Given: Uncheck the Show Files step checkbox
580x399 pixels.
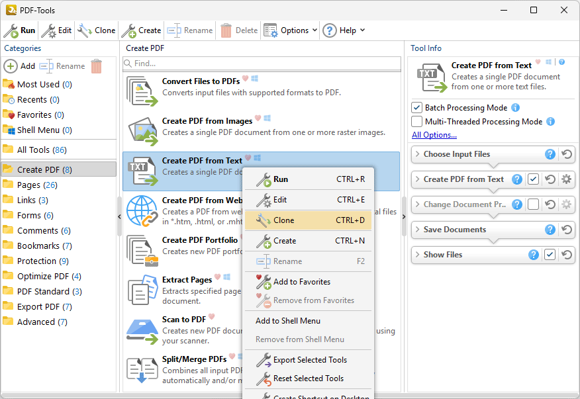Looking at the screenshot, I should coord(550,255).
